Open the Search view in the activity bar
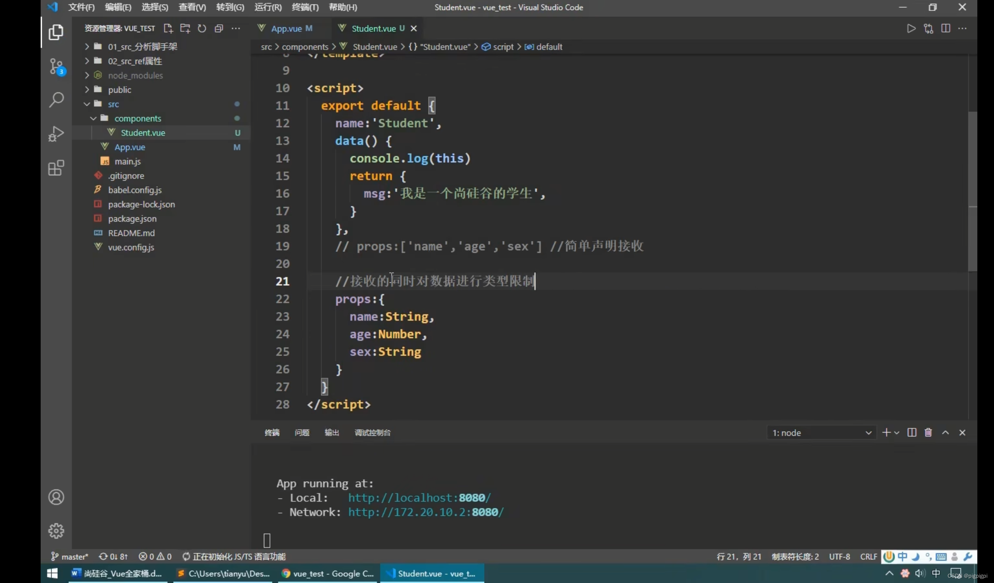 coord(56,100)
